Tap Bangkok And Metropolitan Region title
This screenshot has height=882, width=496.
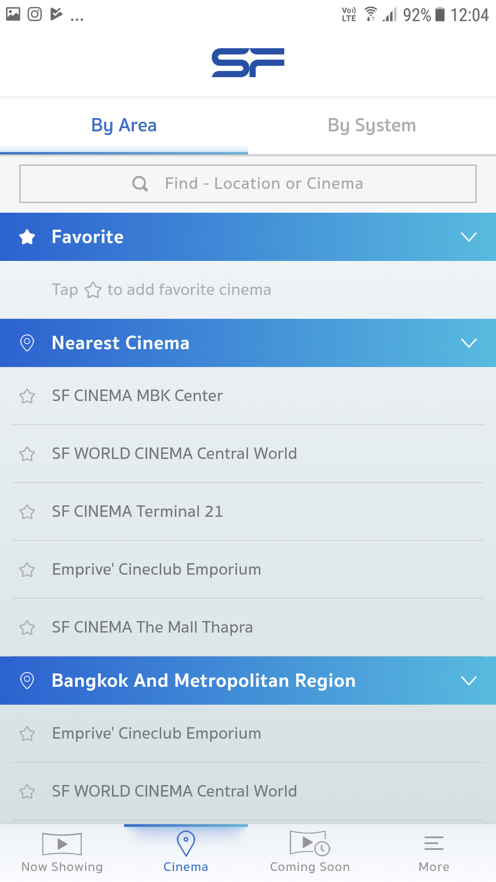[x=204, y=681]
